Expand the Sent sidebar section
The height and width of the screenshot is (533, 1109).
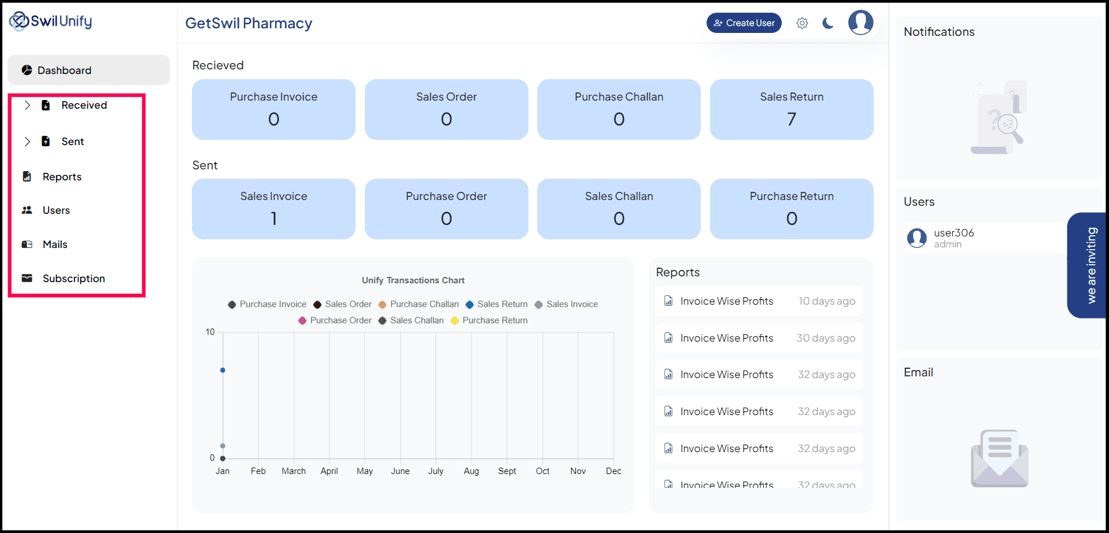(27, 141)
